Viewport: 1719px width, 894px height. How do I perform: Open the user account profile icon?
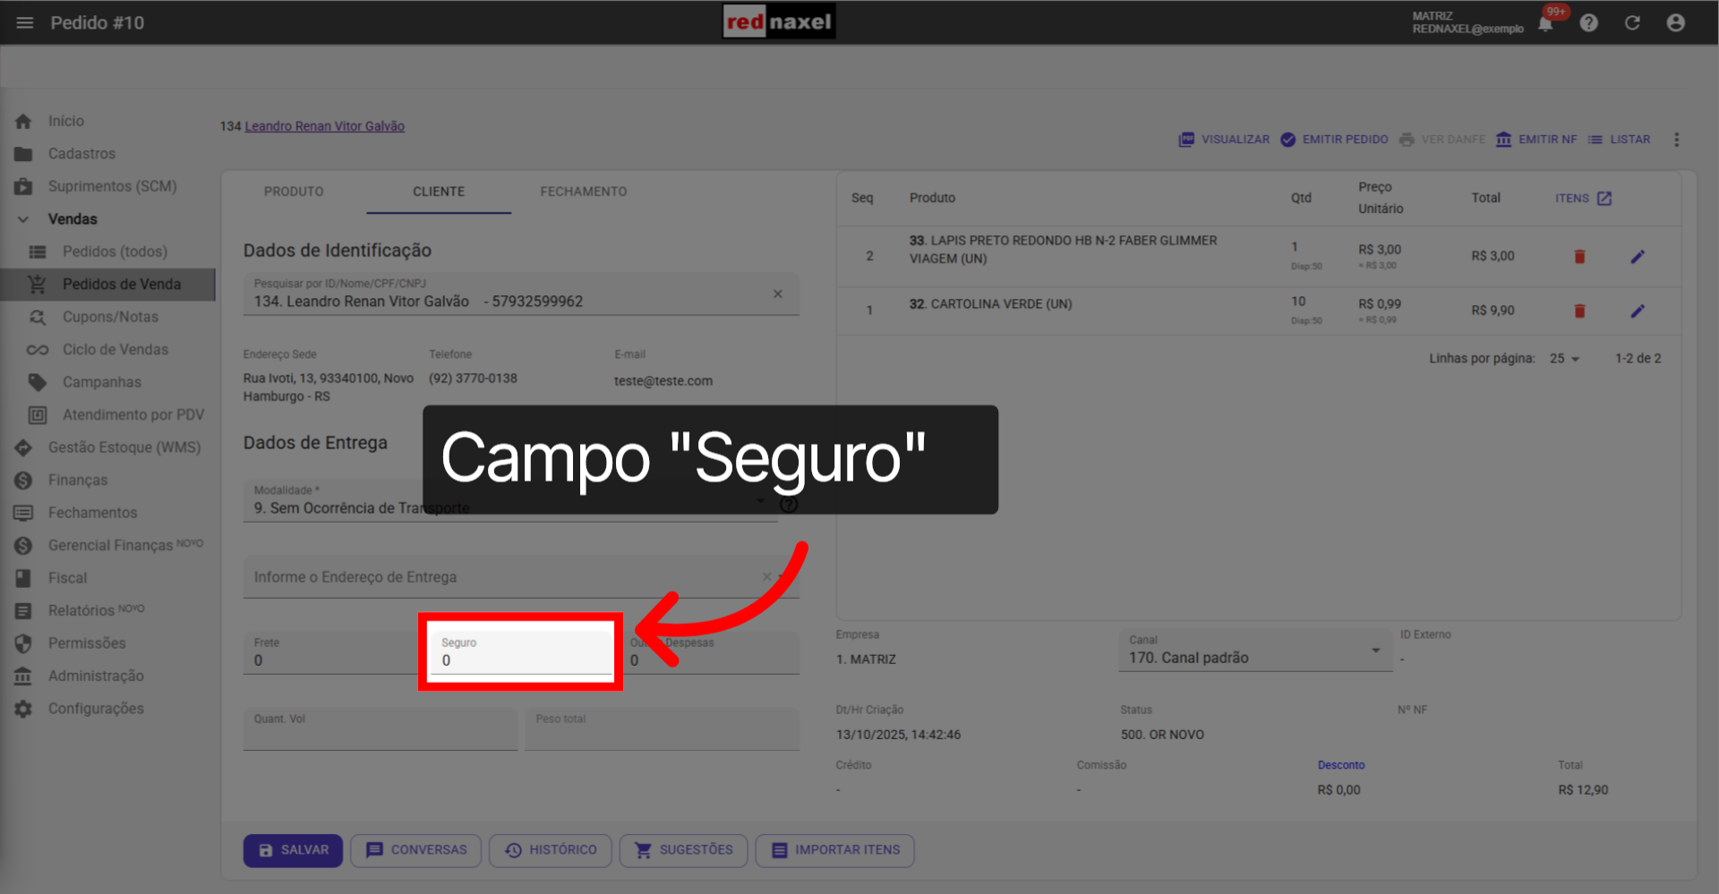click(x=1675, y=22)
